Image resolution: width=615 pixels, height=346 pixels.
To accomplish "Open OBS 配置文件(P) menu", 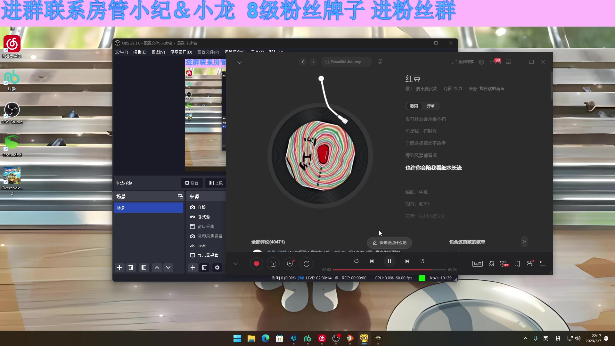I will tap(208, 52).
